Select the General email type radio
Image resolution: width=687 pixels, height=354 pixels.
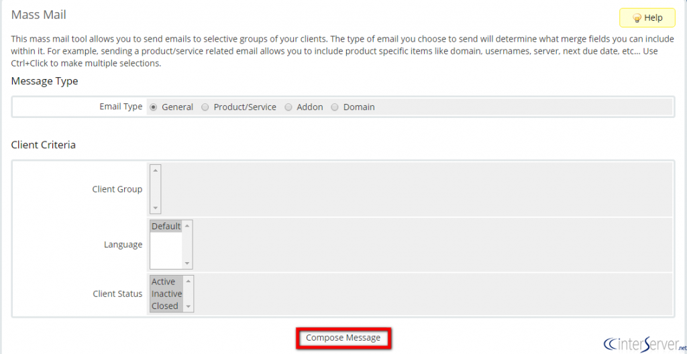(154, 107)
